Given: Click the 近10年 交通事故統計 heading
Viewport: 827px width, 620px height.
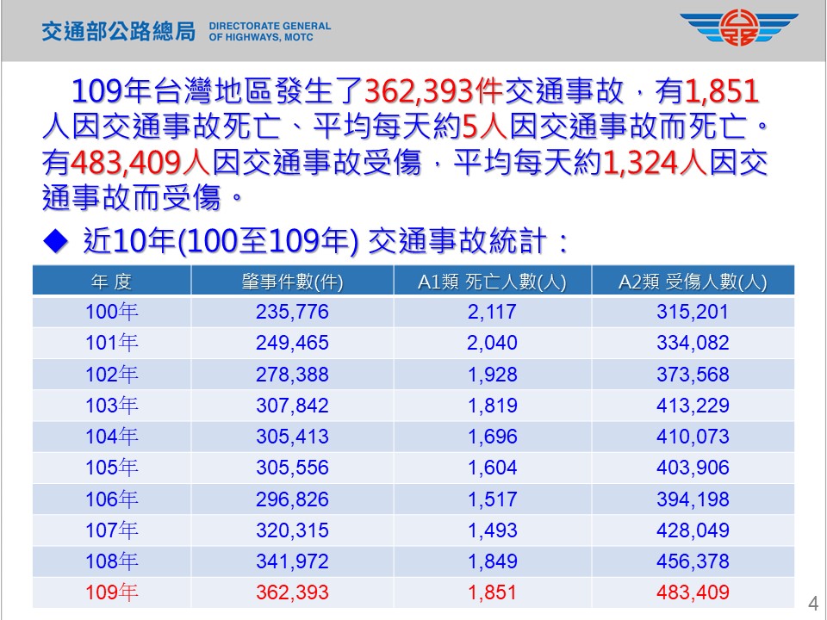Looking at the screenshot, I should pos(326,242).
